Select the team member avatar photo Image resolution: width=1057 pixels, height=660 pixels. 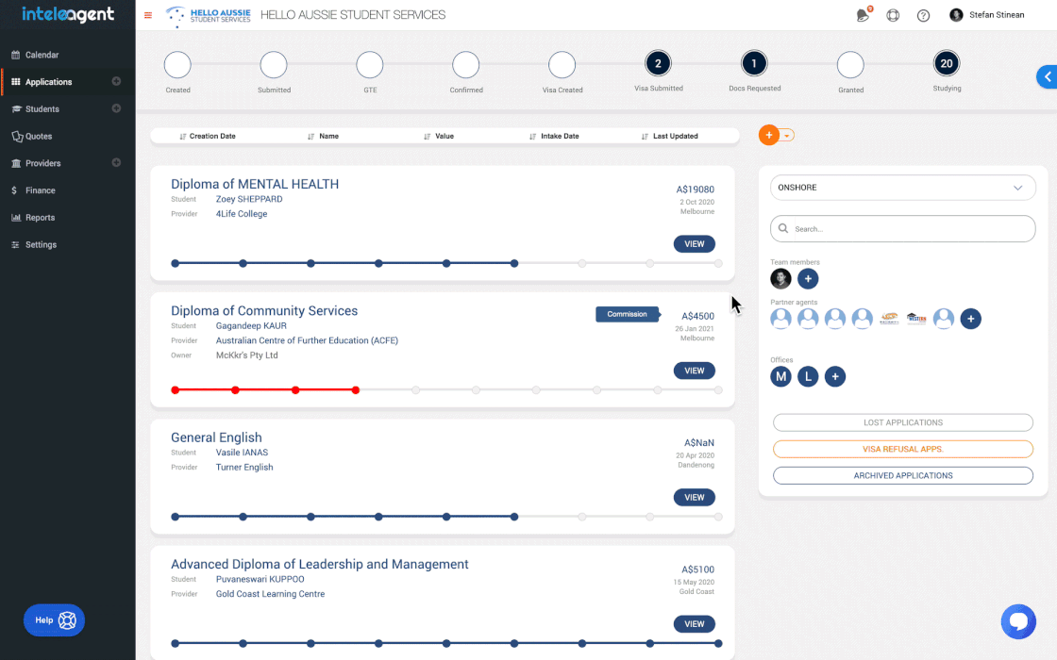780,278
